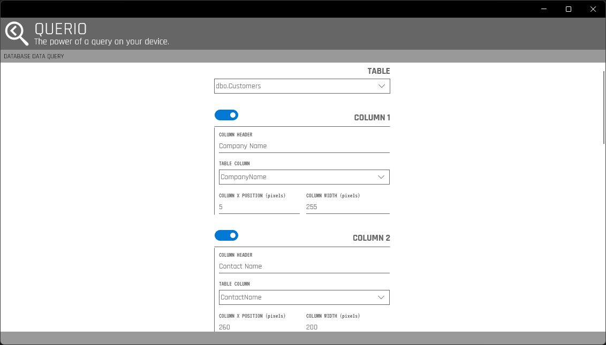Image resolution: width=606 pixels, height=345 pixels.
Task: Edit the Contact Name column header field
Action: [304, 266]
